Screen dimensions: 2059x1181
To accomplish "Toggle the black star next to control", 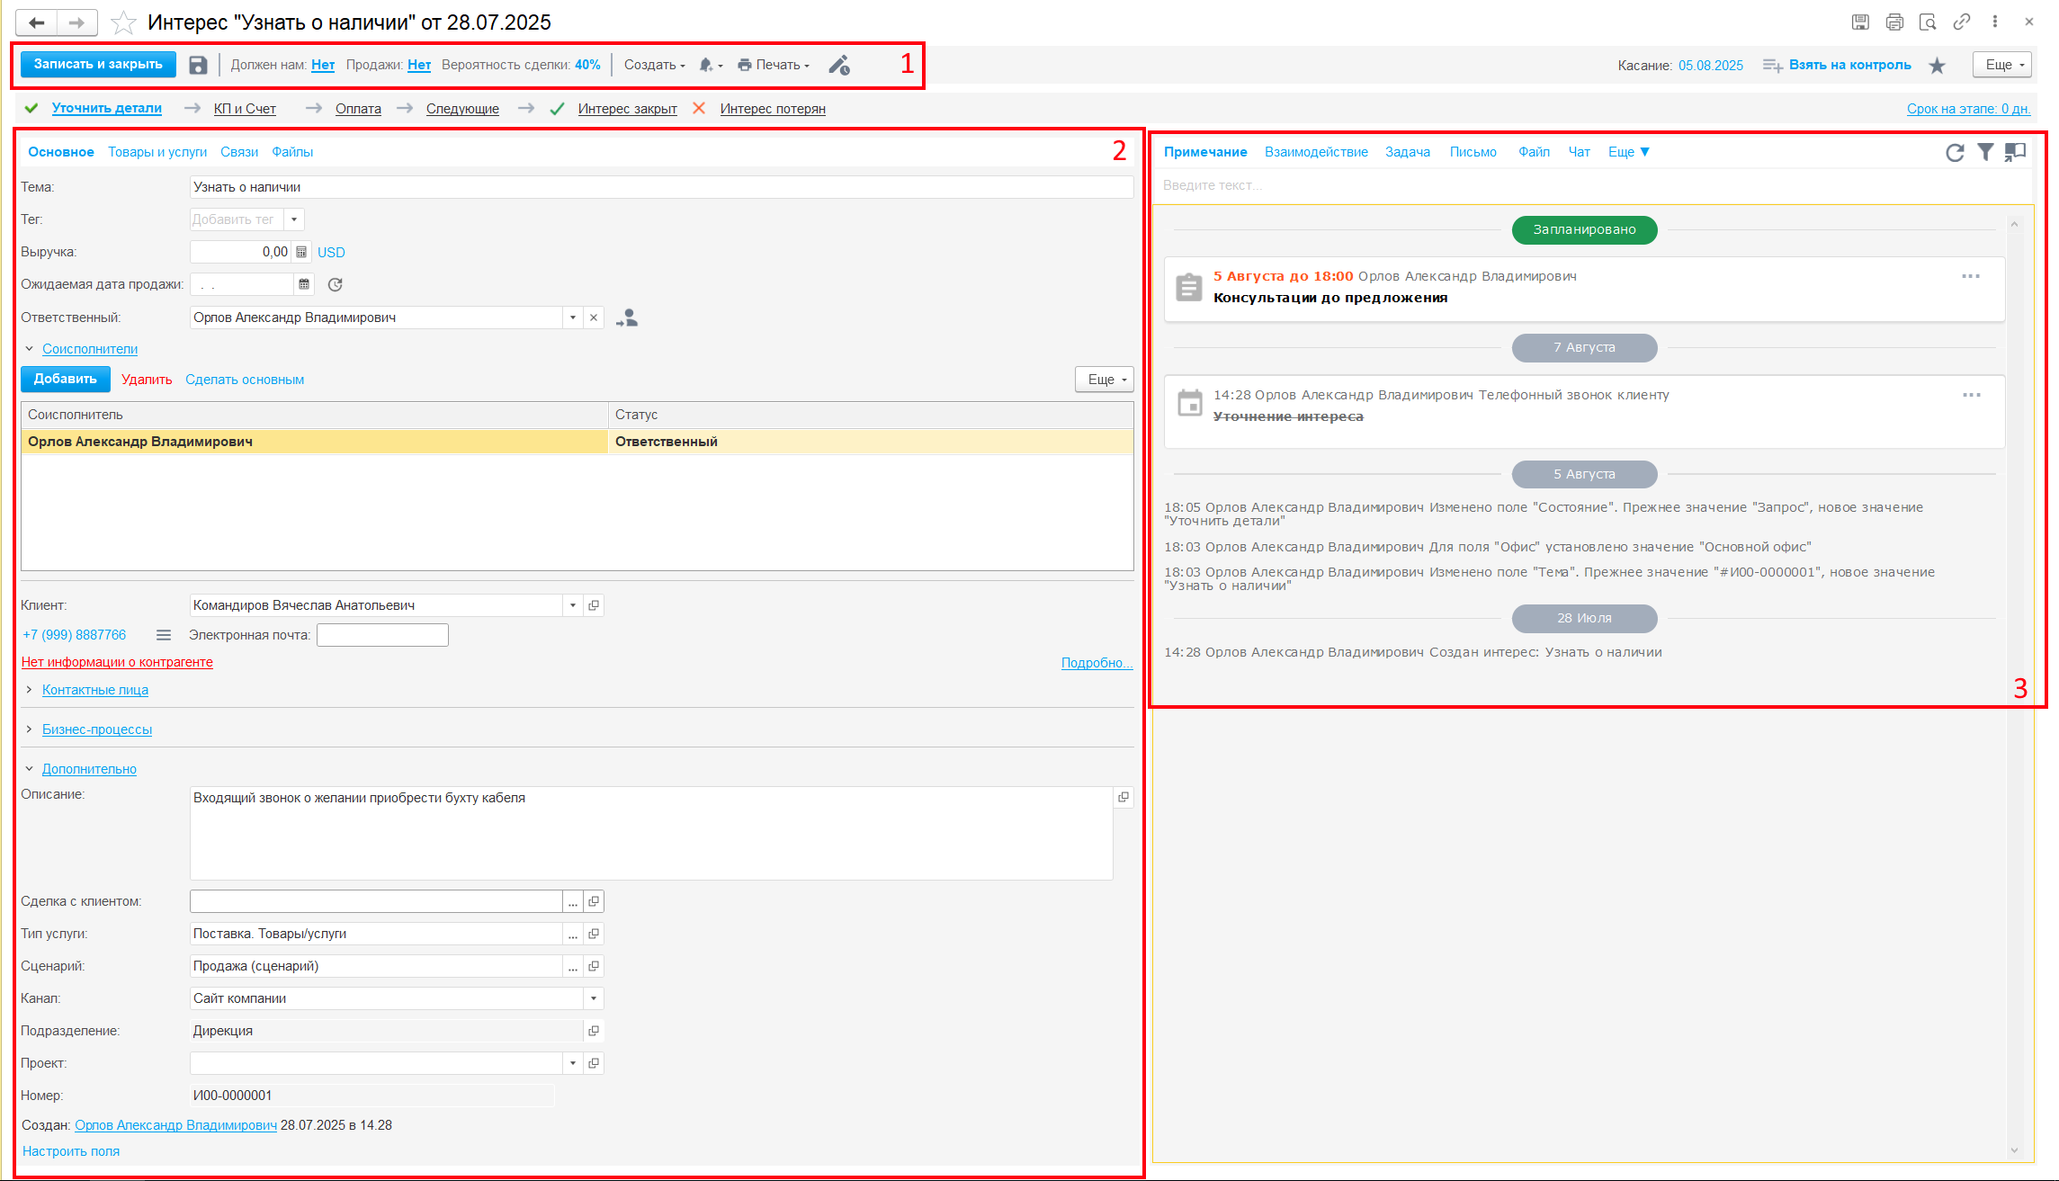I will pos(1938,65).
